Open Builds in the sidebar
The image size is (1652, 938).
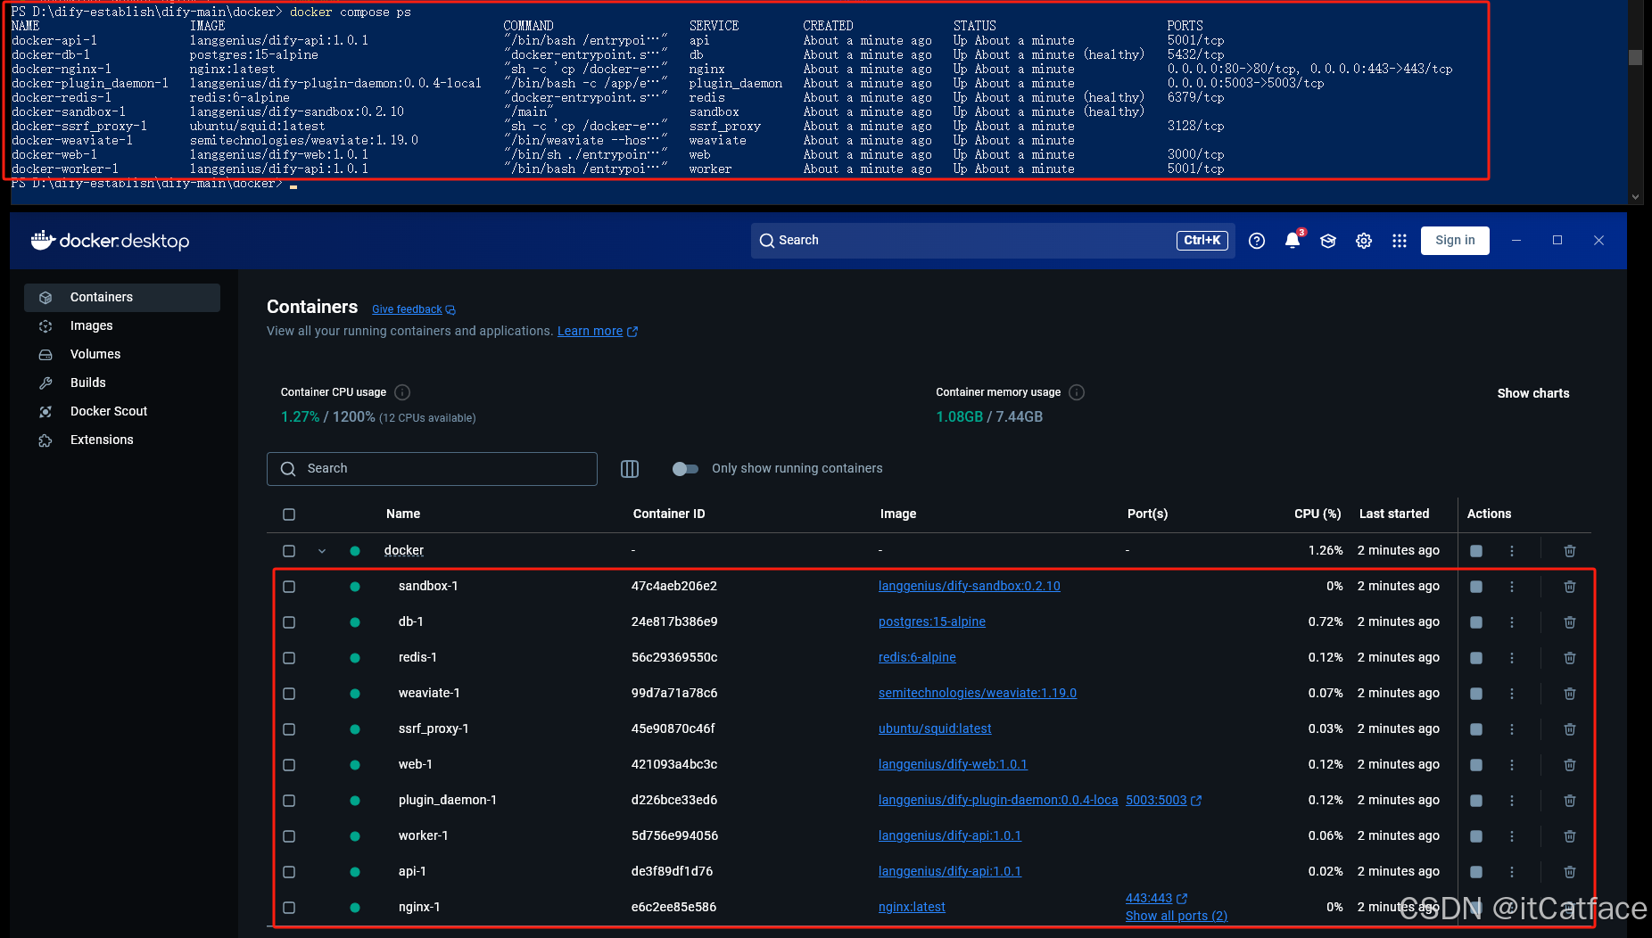coord(122,383)
